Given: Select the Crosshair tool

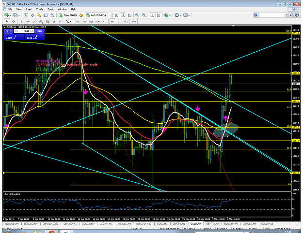Looking at the screenshot, I should 14,21.
